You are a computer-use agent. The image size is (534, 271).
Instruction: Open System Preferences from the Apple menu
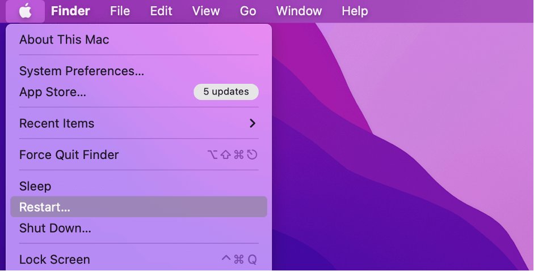(81, 71)
